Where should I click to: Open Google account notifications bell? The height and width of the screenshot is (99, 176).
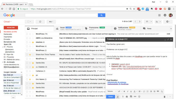point(165,15)
